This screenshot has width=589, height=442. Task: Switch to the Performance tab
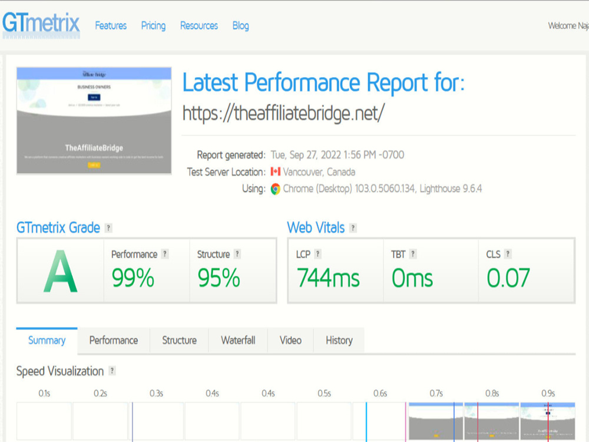coord(114,341)
